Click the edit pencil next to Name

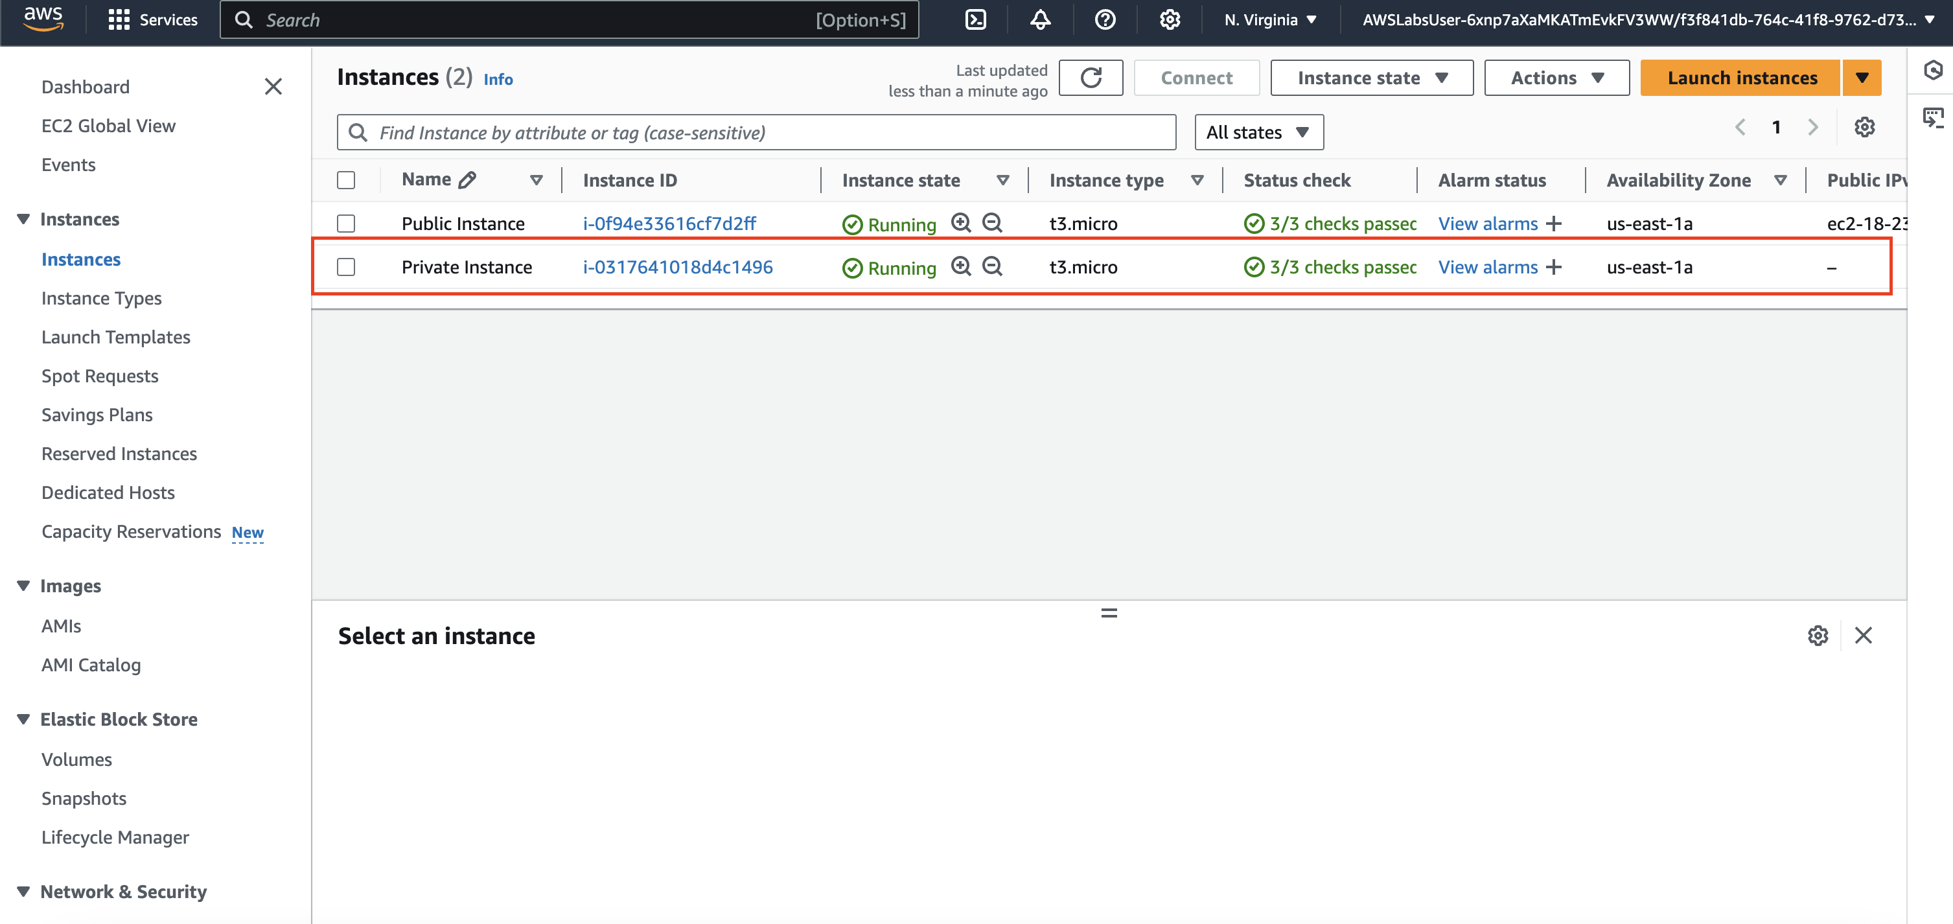[468, 179]
